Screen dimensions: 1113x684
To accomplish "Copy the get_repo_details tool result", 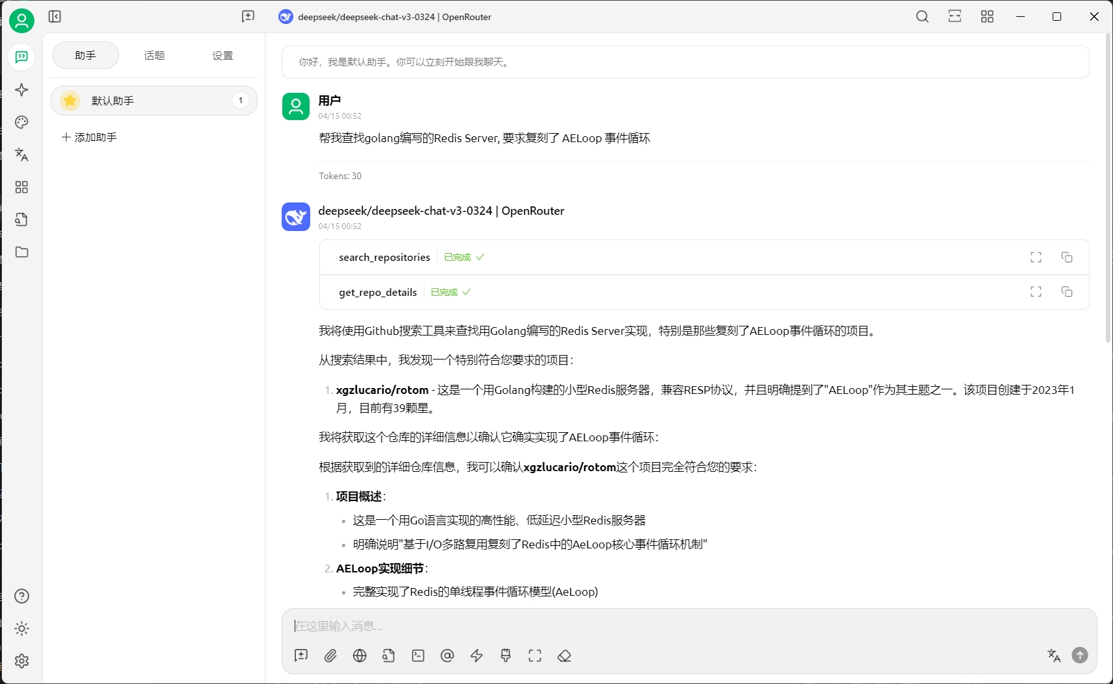I will [x=1066, y=291].
